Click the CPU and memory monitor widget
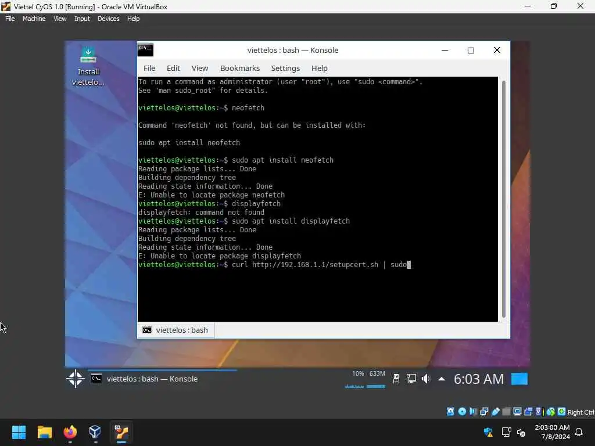The height and width of the screenshot is (446, 595). (x=365, y=379)
